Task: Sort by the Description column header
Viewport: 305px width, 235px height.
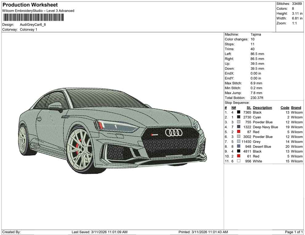Action: pyautogui.click(x=263, y=107)
